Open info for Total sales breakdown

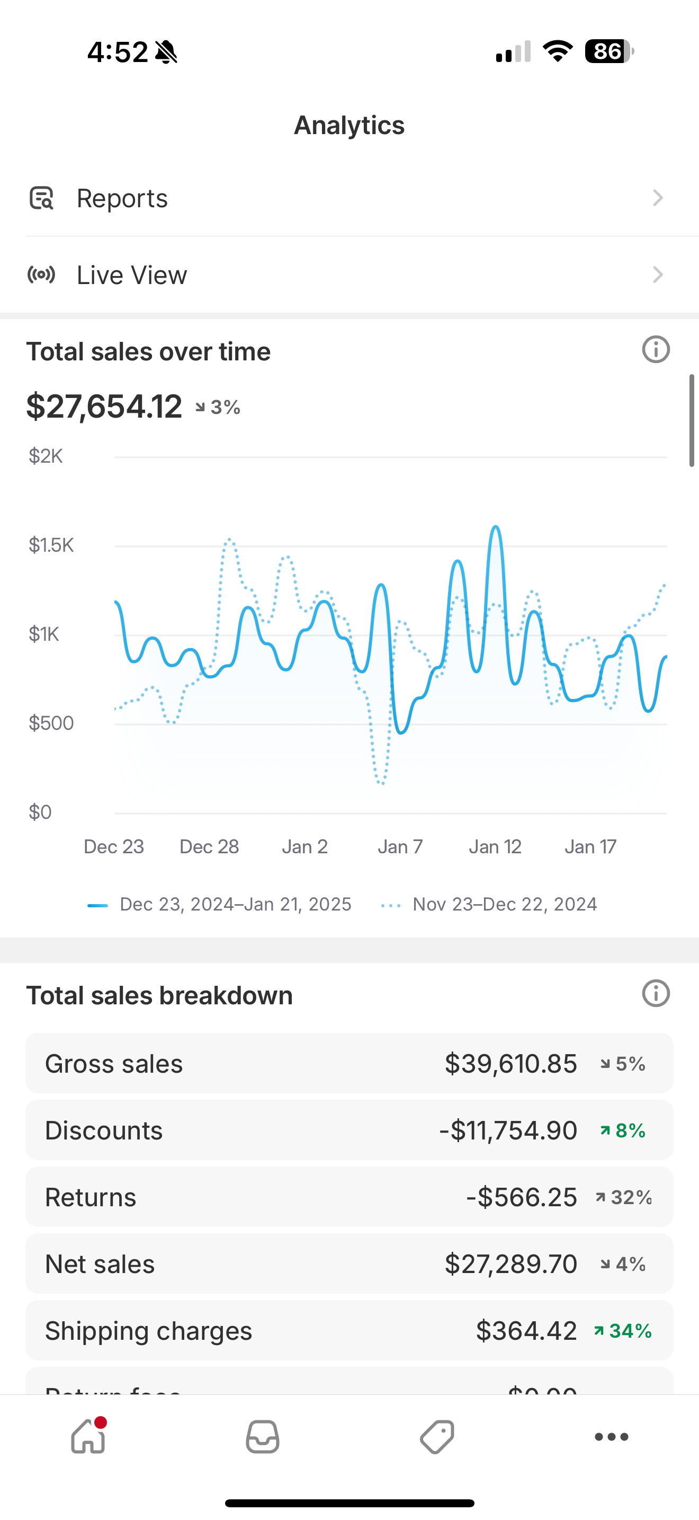coord(656,994)
